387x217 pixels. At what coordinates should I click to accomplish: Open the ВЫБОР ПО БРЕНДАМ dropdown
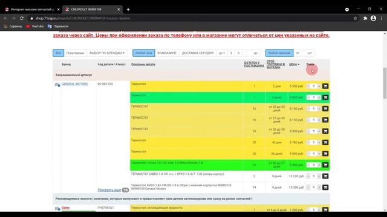point(107,53)
